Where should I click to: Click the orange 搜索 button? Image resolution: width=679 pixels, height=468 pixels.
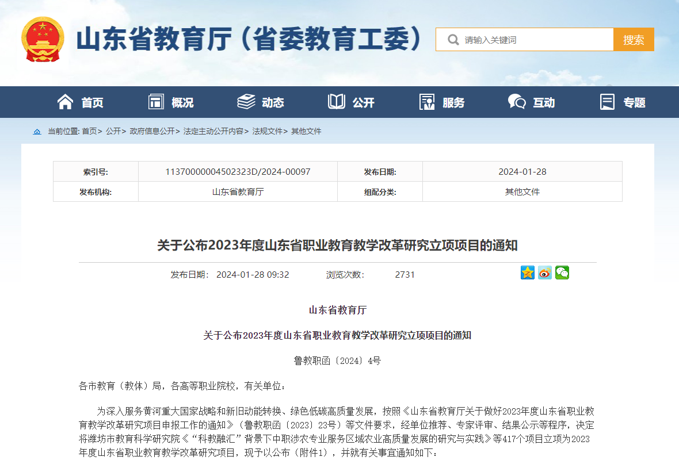point(634,40)
